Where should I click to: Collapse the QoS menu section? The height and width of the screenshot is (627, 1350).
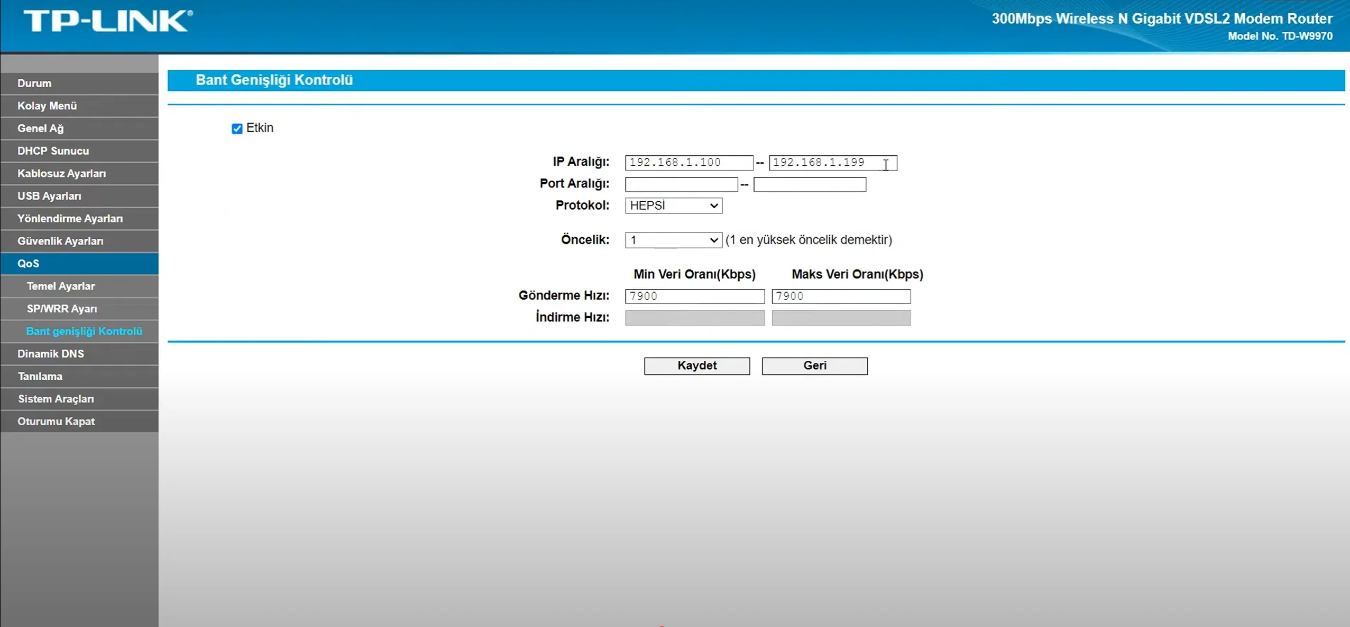click(x=28, y=264)
